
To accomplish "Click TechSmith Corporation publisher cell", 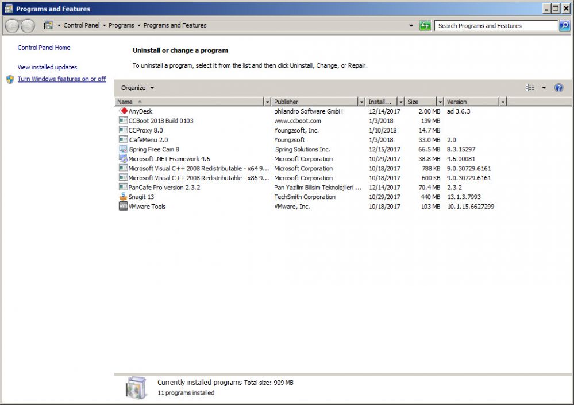I will (305, 197).
